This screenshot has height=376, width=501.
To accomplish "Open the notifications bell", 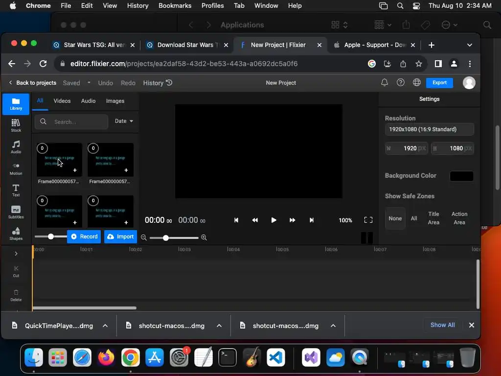I will click(x=385, y=82).
